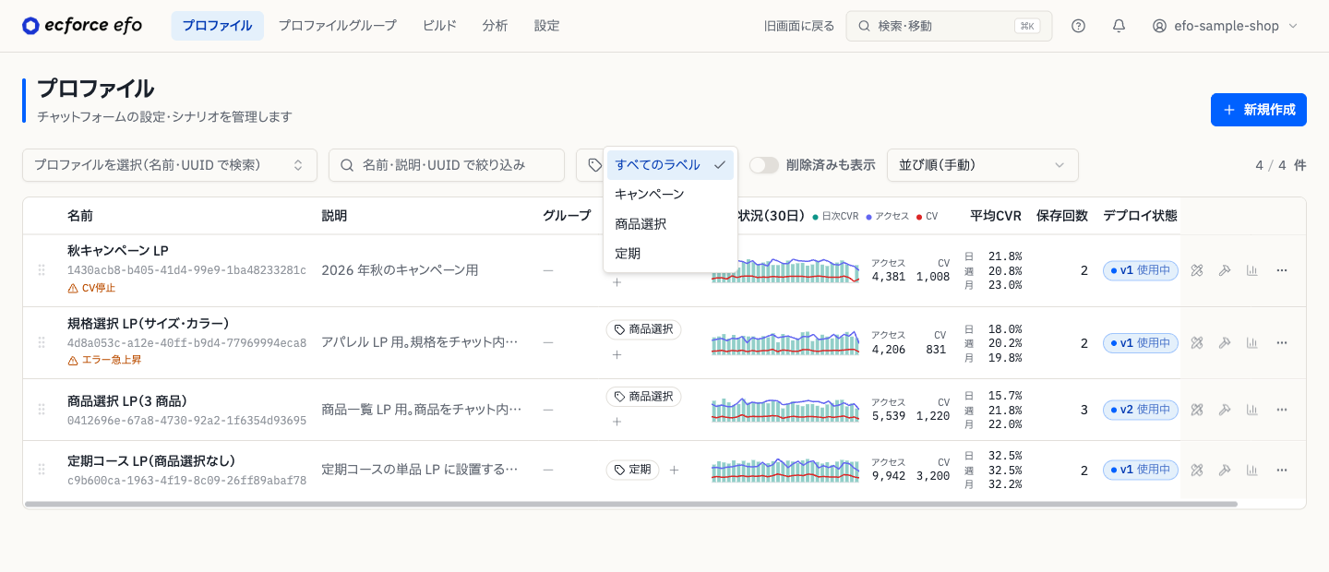The height and width of the screenshot is (572, 1329).
Task: Click design icon in 秋キャンペーン LP row
Action: click(x=1197, y=270)
